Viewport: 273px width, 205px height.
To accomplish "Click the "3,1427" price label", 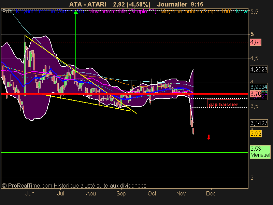I will tap(259, 123).
